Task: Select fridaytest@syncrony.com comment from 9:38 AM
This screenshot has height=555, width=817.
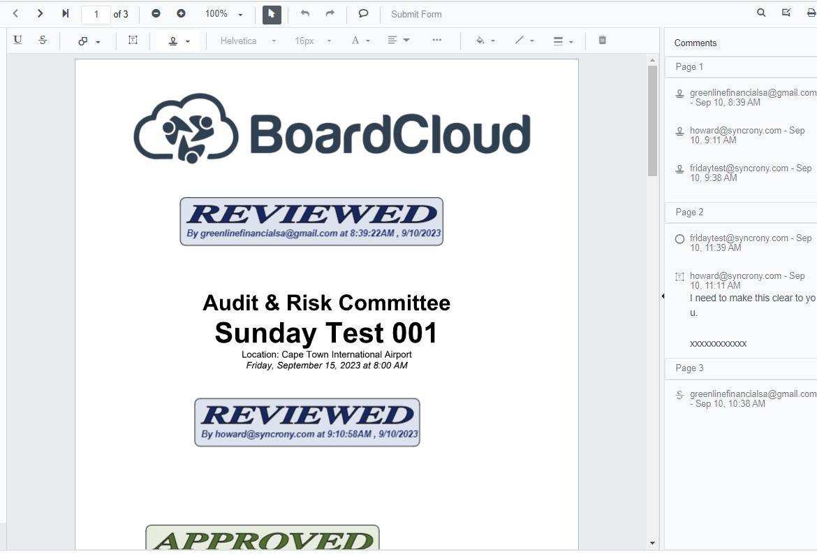Action: tap(750, 173)
